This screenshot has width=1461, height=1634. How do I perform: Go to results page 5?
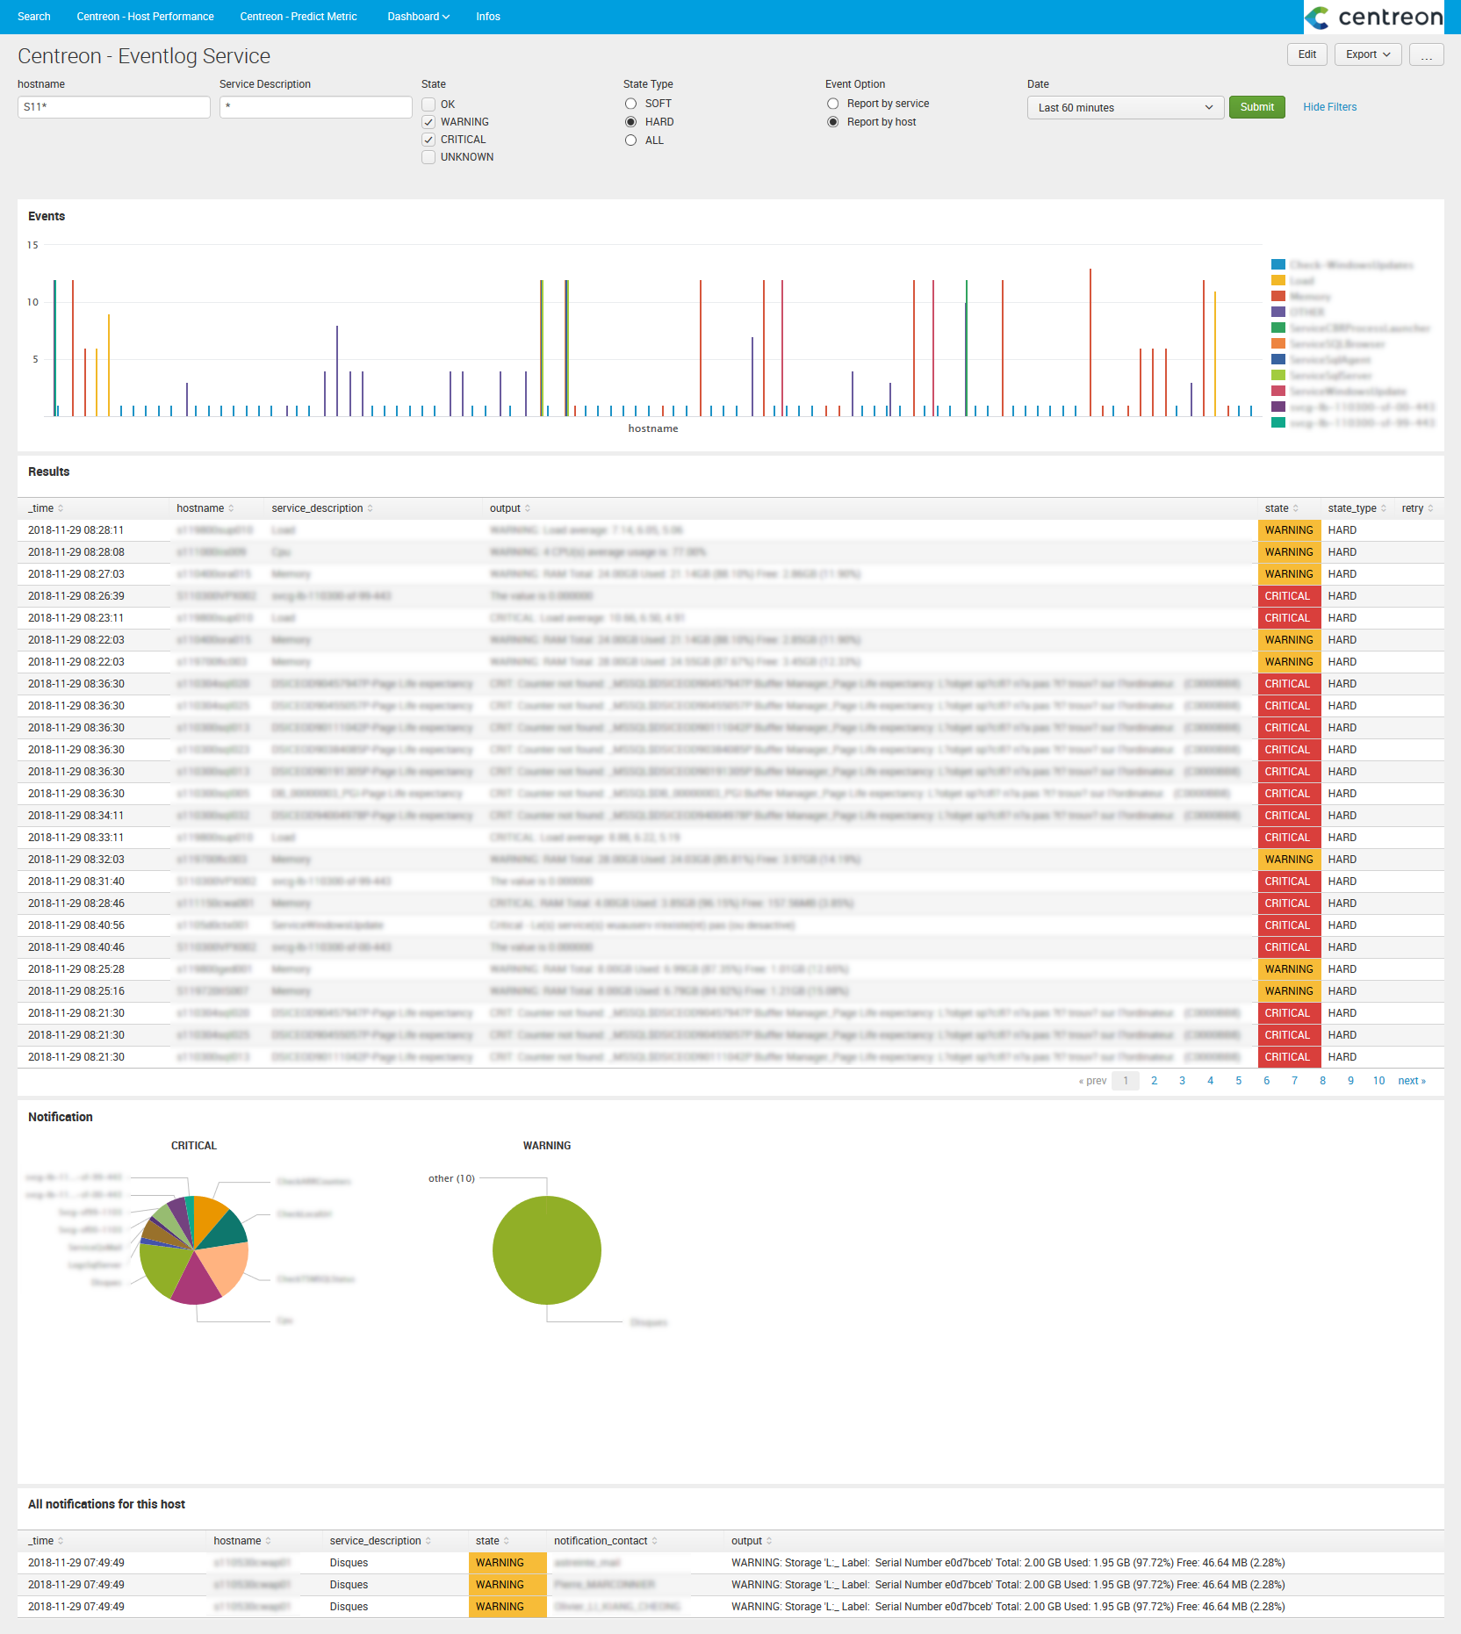[x=1238, y=1081]
